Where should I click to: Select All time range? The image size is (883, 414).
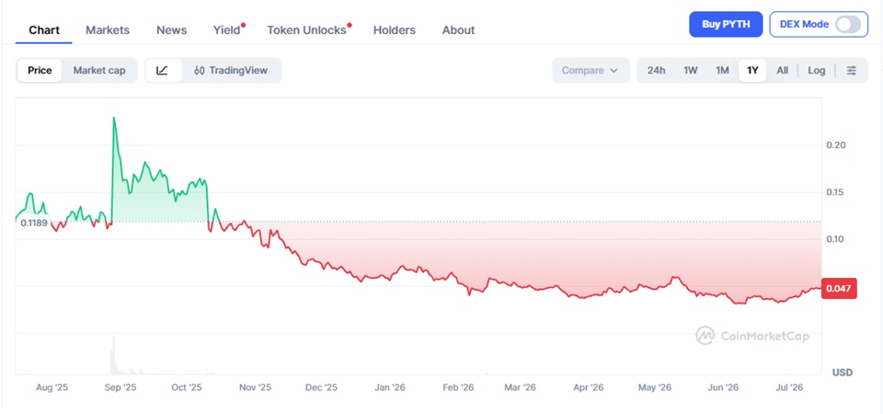[782, 71]
